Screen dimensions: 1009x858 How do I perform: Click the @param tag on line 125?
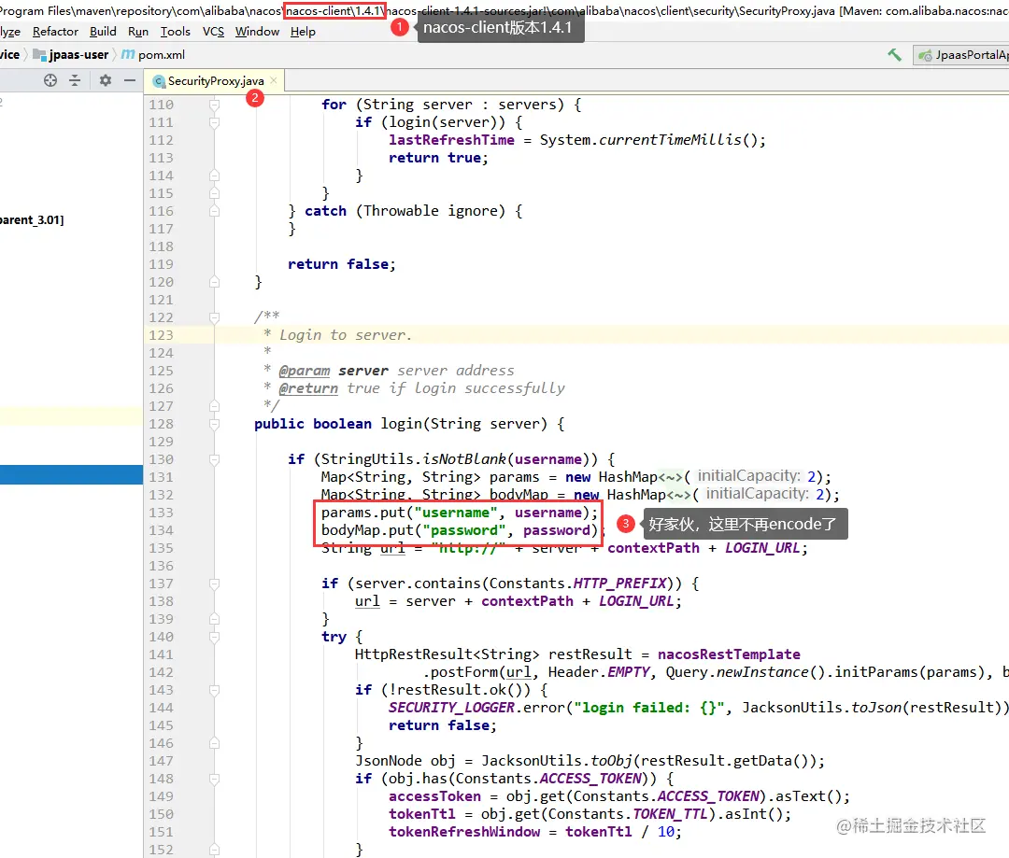tap(305, 371)
